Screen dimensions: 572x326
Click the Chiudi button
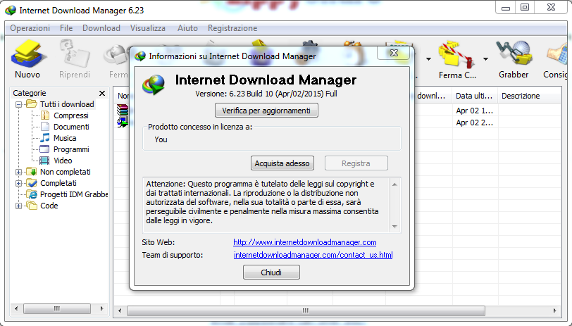click(271, 272)
